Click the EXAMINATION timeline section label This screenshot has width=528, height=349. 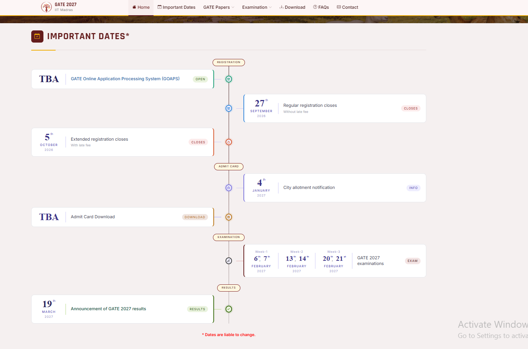tap(229, 237)
